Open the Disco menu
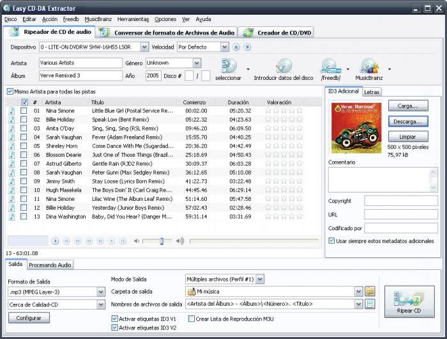This screenshot has height=339, width=447. 11,19
